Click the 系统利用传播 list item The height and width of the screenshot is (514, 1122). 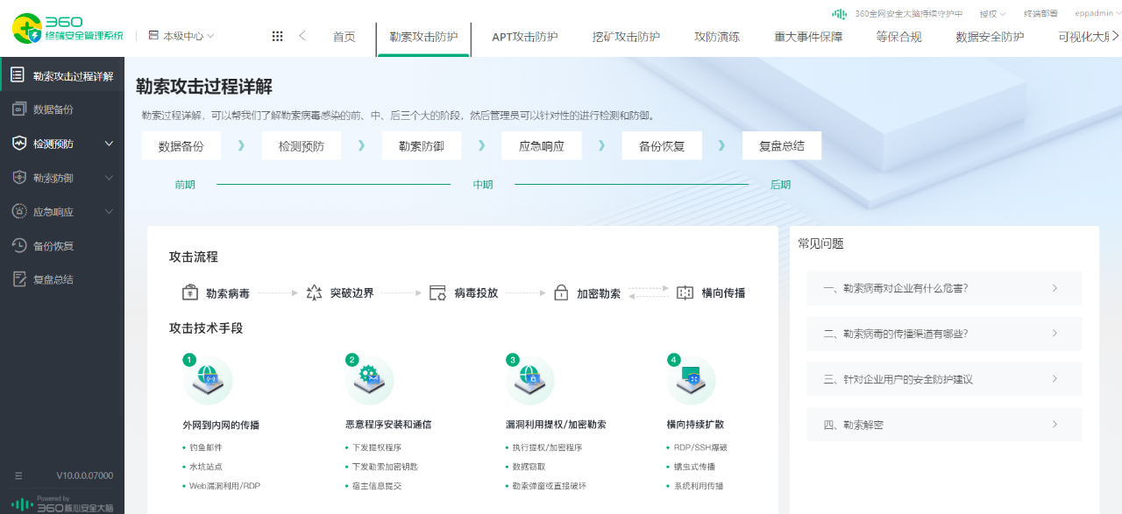699,486
